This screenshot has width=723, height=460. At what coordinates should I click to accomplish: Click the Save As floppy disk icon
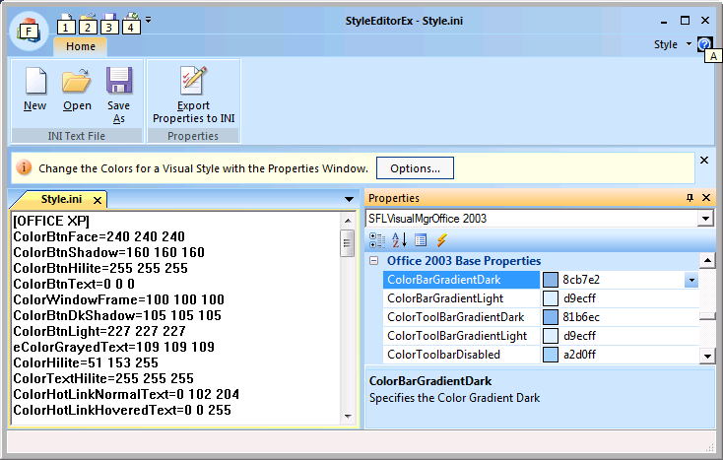coord(119,82)
